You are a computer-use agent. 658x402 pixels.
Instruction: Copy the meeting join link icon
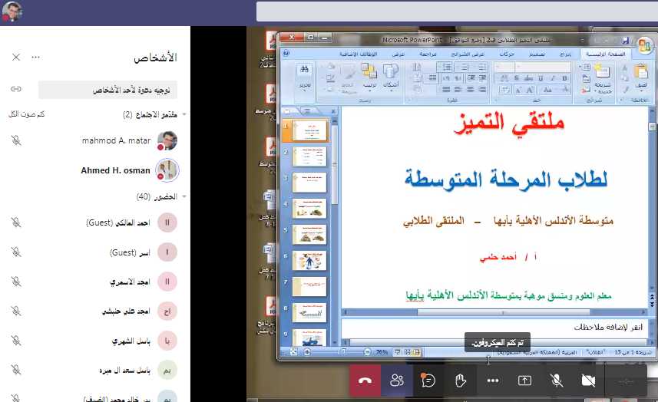point(15,90)
